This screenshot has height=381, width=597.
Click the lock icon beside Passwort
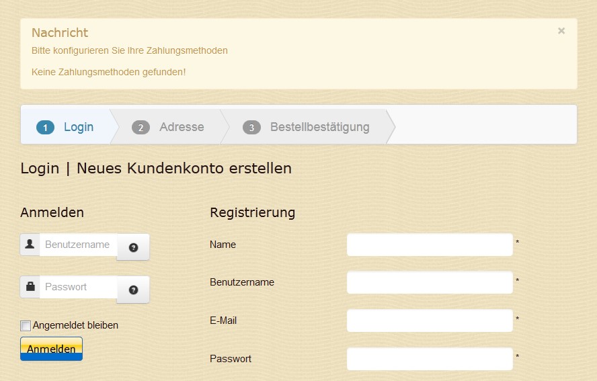pyautogui.click(x=30, y=287)
